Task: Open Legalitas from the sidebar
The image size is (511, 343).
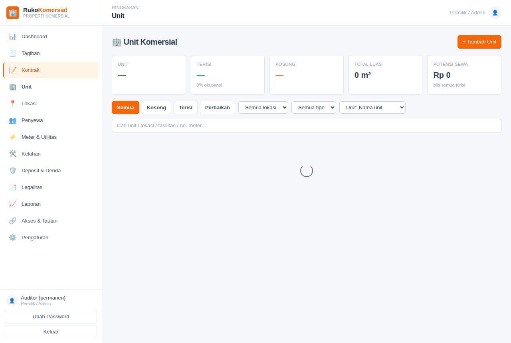Action: (51, 187)
